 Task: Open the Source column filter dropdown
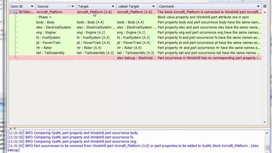click(x=73, y=6)
